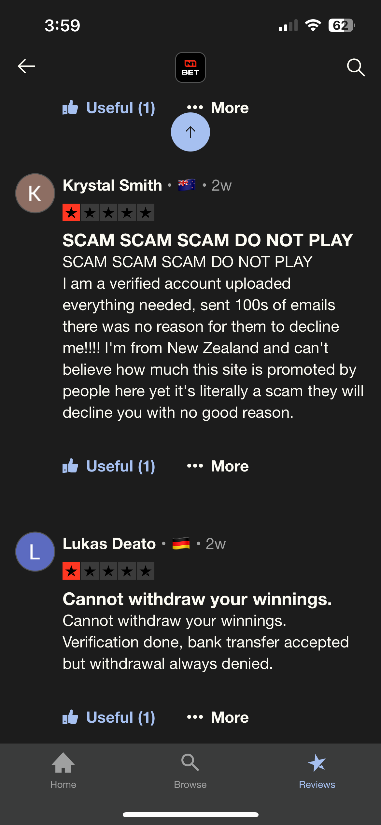Mark Lukas Deato's review as Useful
Screen dimensions: 381x825
coord(109,717)
